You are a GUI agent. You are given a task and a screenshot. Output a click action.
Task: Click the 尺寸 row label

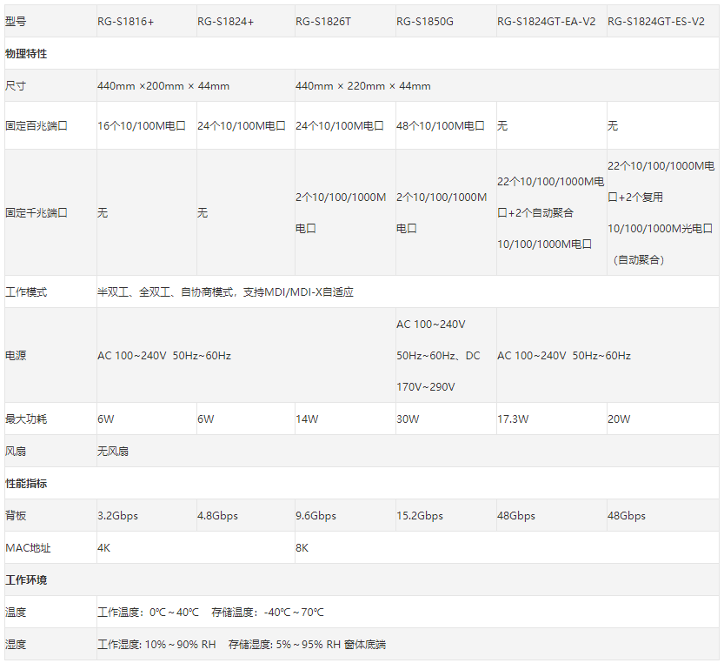click(16, 86)
